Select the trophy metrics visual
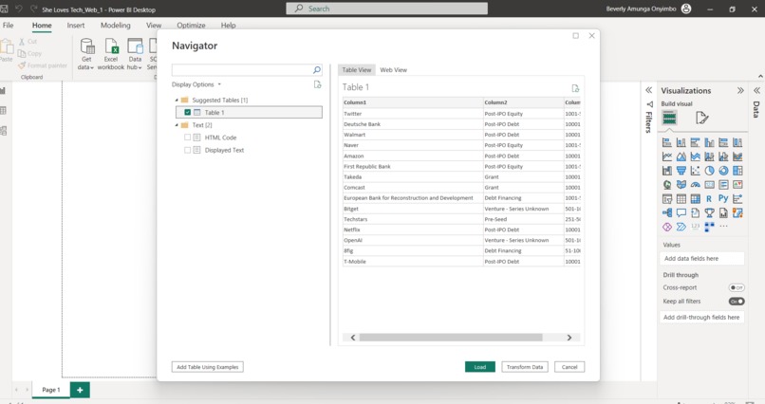The height and width of the screenshot is (404, 765). [x=709, y=213]
